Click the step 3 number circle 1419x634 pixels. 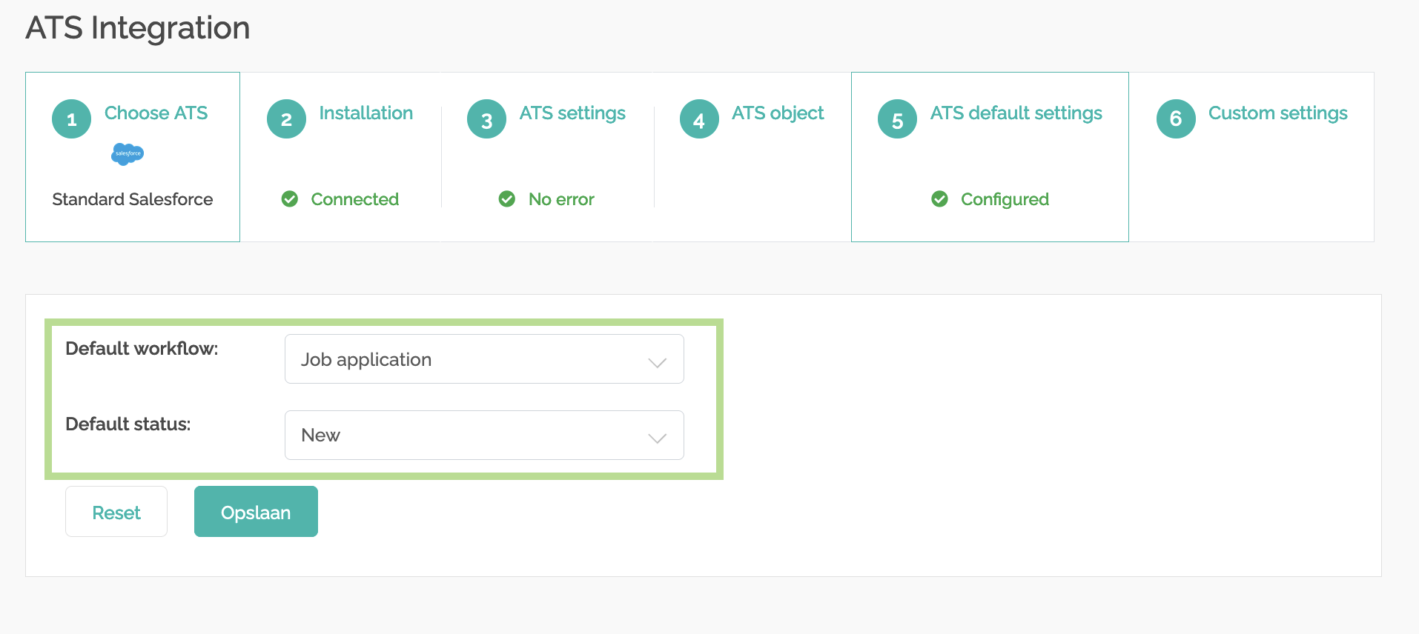pos(486,119)
